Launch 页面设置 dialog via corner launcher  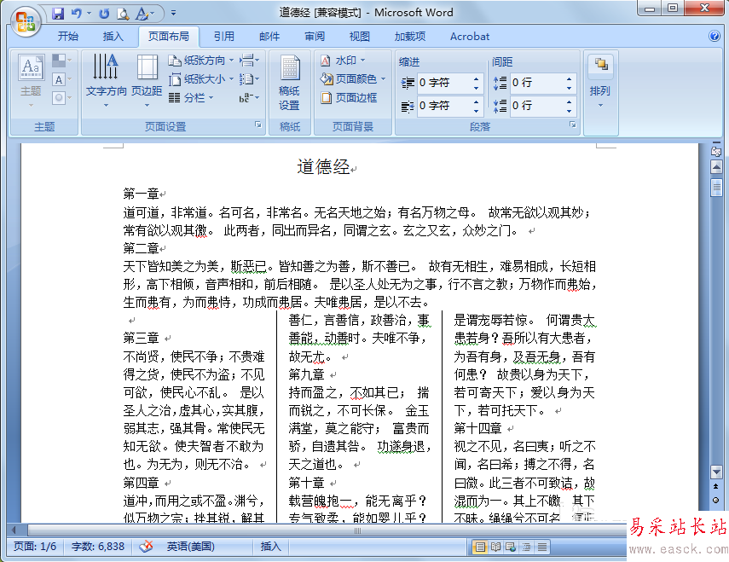(258, 125)
